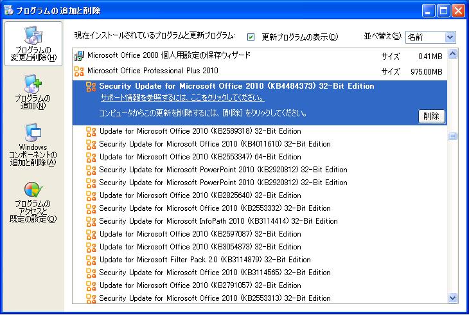Click Microsoft Office 2000 保存ウィザード row icon
Image resolution: width=469 pixels, height=315 pixels.
(x=79, y=56)
